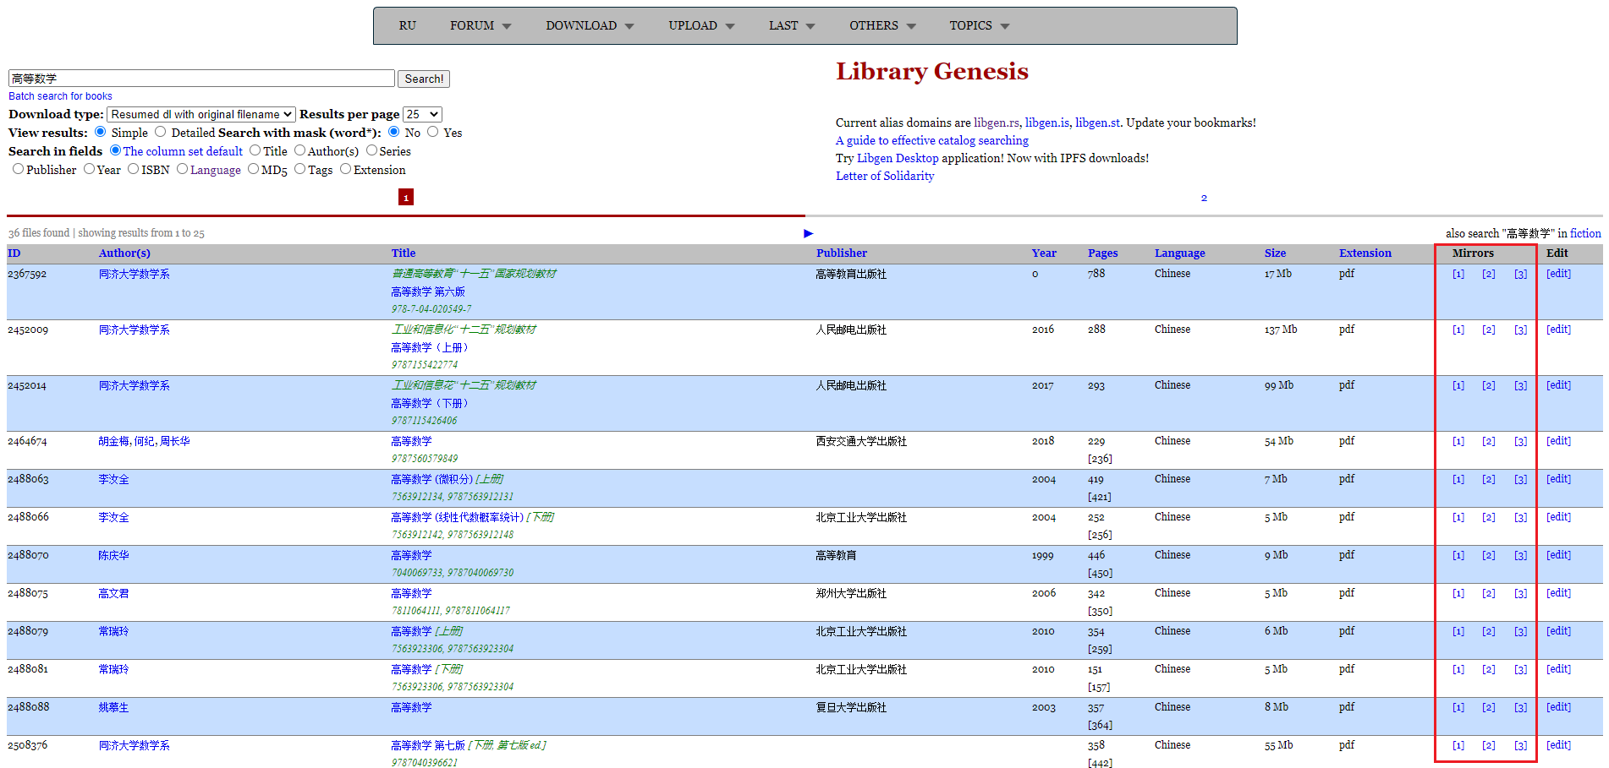The image size is (1609, 768).
Task: Open title 高等数学 第六版
Action: [428, 291]
